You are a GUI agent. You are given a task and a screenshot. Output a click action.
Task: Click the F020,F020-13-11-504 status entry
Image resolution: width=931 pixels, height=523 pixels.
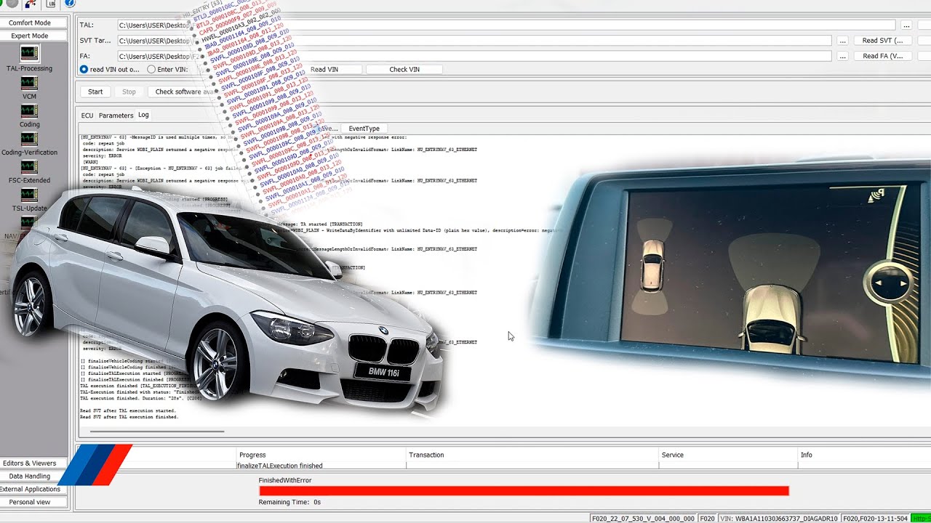876,519
